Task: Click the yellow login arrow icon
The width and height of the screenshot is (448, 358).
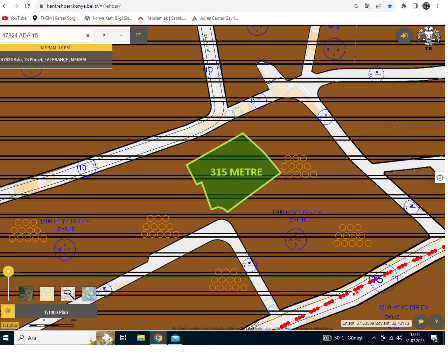Action: [404, 35]
